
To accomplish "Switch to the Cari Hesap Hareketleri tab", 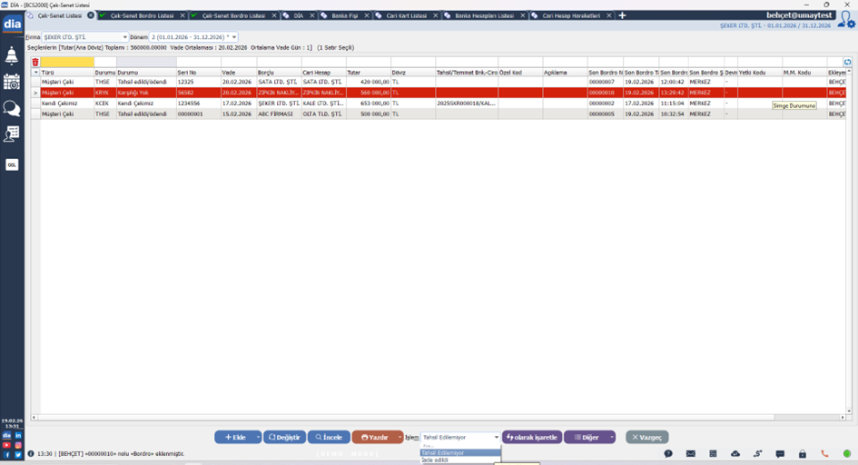I will tap(571, 15).
